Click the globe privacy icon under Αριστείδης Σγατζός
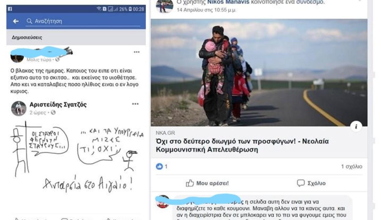The image size is (381, 220). (x=53, y=112)
